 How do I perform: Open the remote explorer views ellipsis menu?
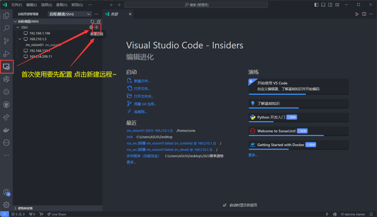[96, 14]
